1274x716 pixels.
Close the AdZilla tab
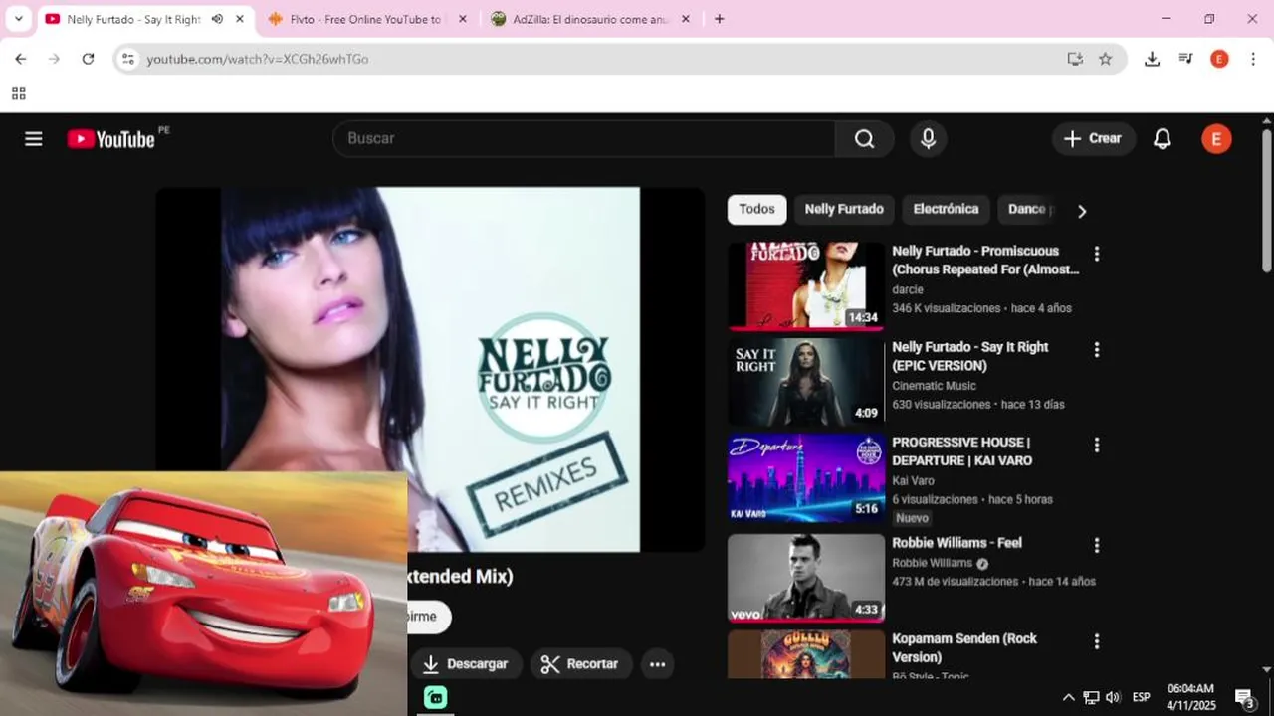coord(685,19)
